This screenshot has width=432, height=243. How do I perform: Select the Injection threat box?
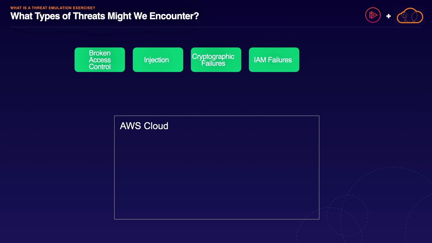[158, 60]
